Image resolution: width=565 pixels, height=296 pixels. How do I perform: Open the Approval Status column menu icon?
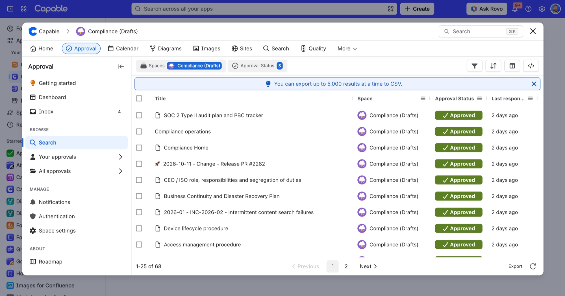coord(479,99)
